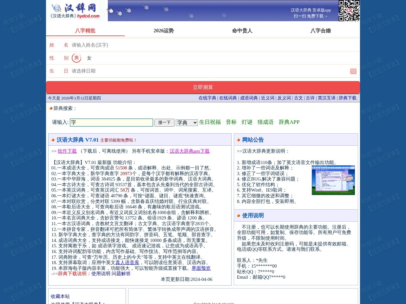The height and width of the screenshot is (304, 406).
Task: Switch to the 2026运势 tab
Action: click(x=163, y=31)
